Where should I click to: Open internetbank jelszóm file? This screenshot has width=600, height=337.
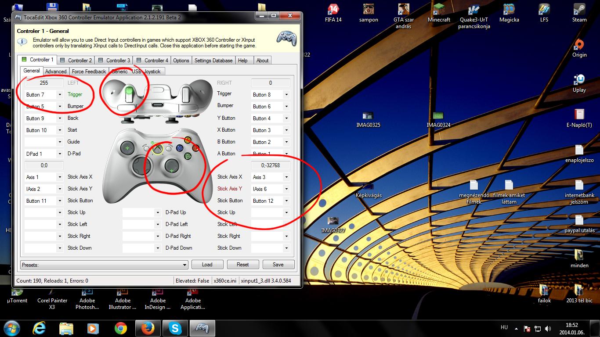point(579,192)
